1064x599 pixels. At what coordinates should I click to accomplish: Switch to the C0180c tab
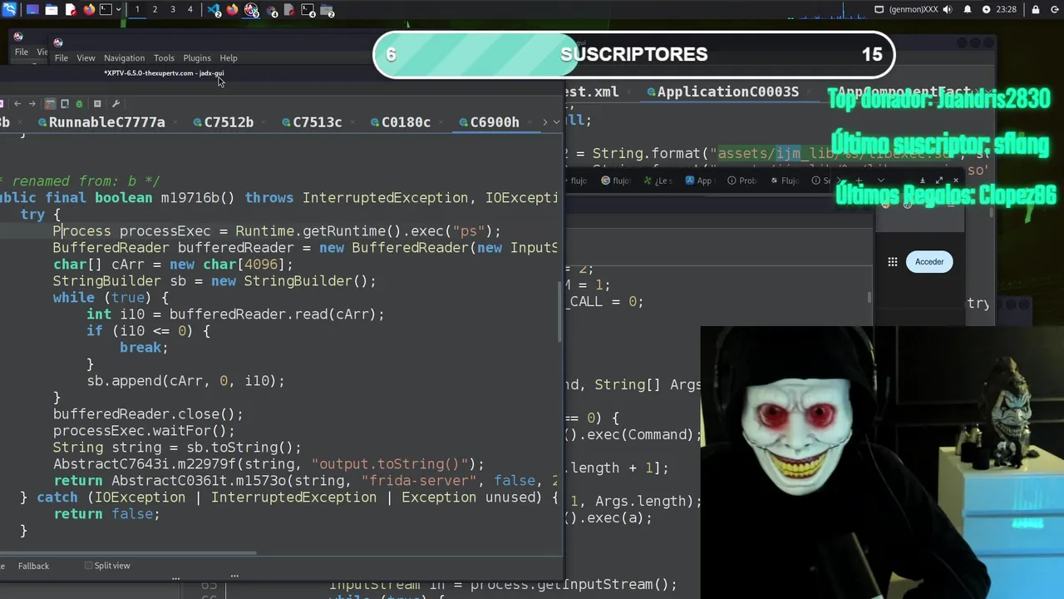coord(406,122)
